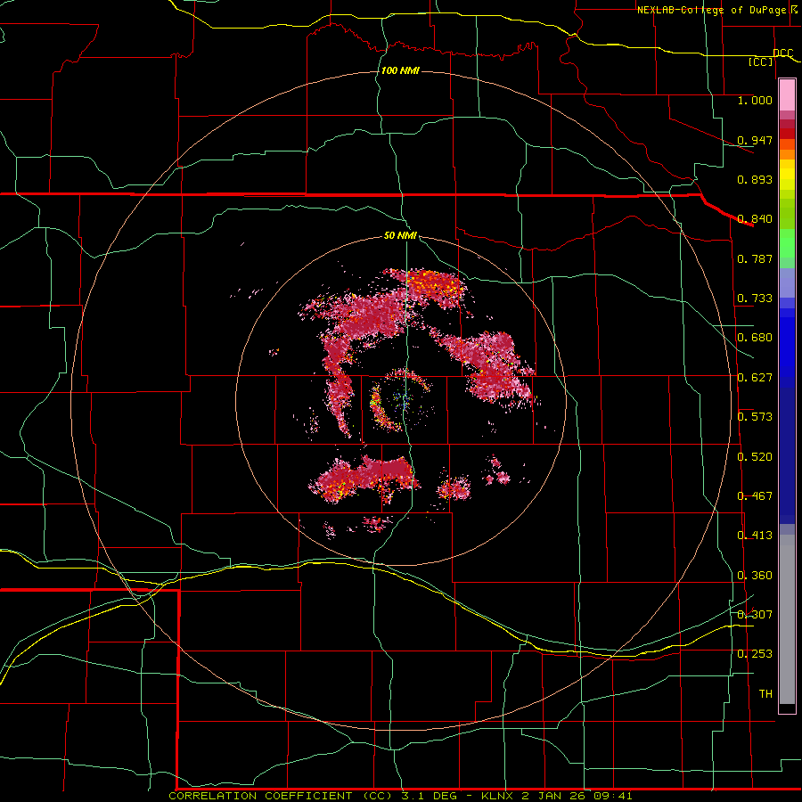Viewport: 802px width, 802px height.
Task: Click the 0.947 scale value
Action: coord(755,140)
